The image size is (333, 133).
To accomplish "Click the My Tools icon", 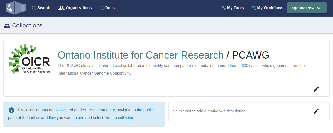I will point(224,8).
